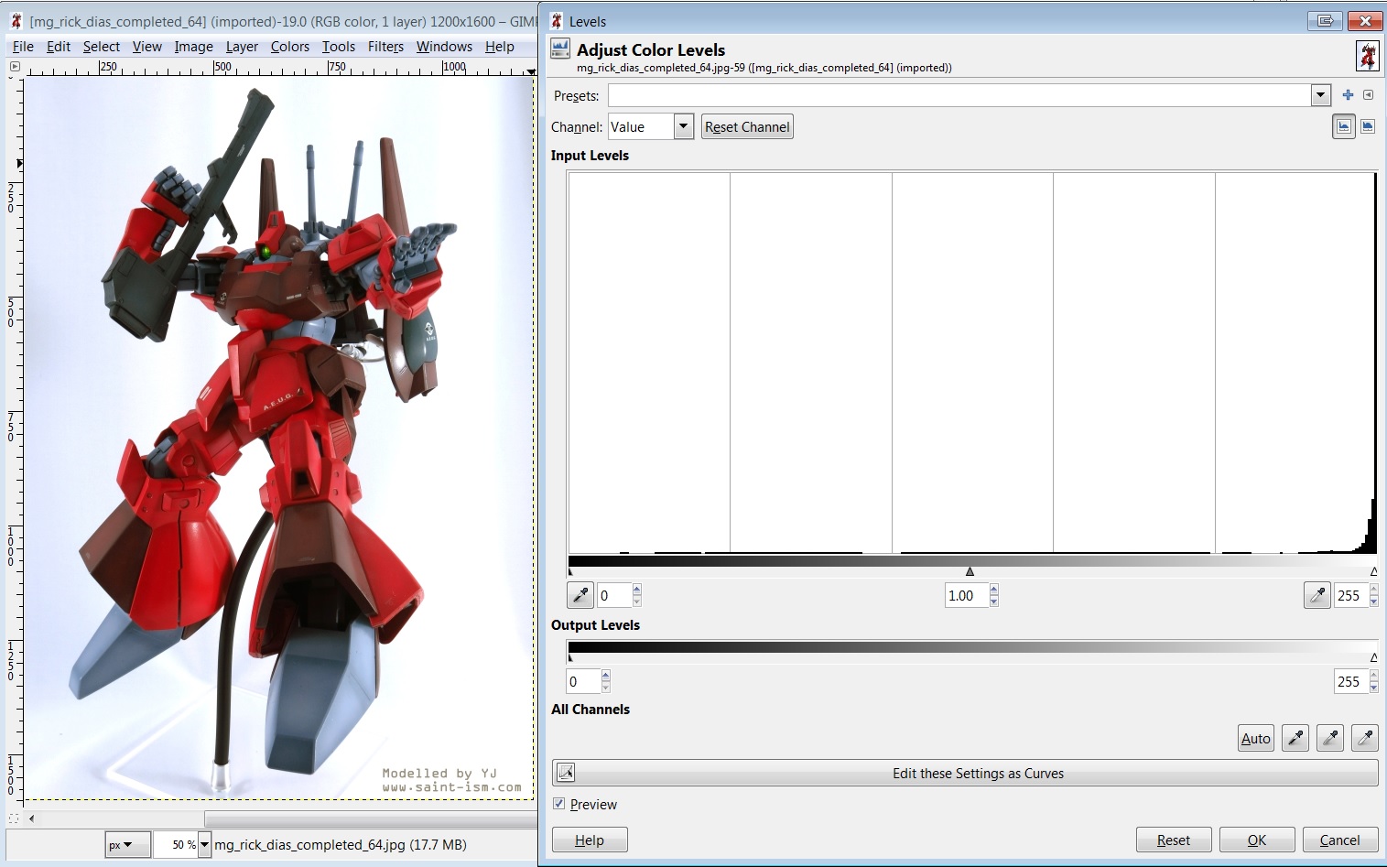The image size is (1387, 867).
Task: Click the output low level 0 field
Action: coord(584,681)
